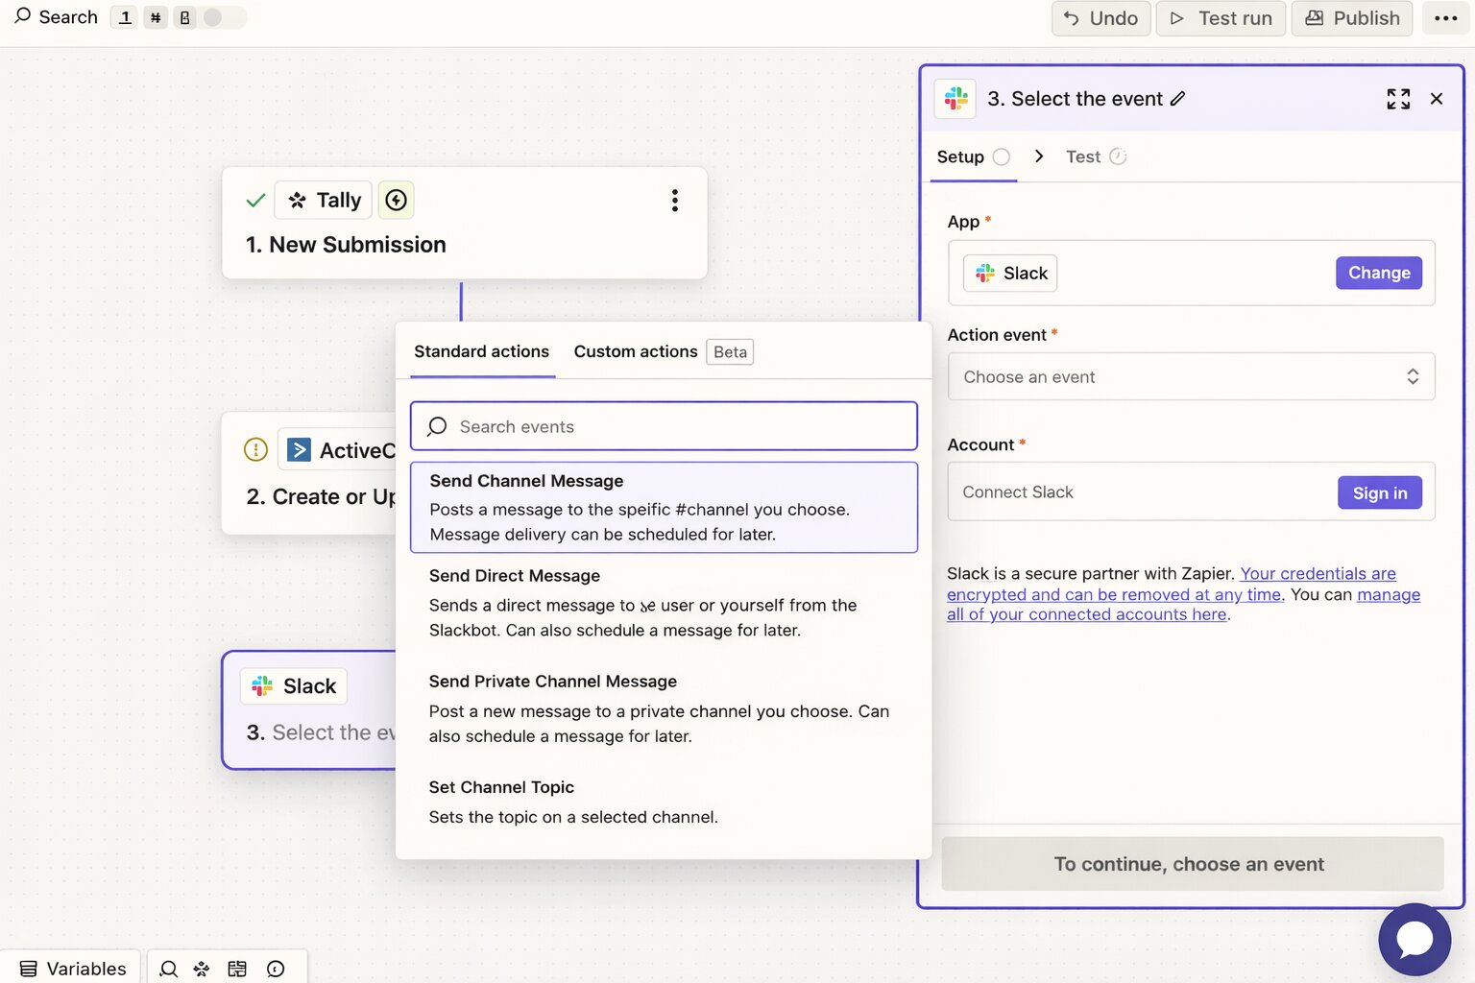1475x983 pixels.
Task: Change the selected app
Action: coord(1379,273)
